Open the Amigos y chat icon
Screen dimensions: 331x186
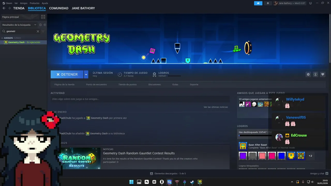pyautogui.click(x=327, y=174)
